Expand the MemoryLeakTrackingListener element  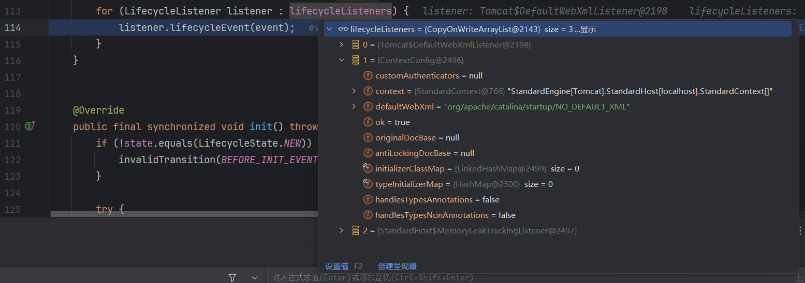(x=342, y=230)
